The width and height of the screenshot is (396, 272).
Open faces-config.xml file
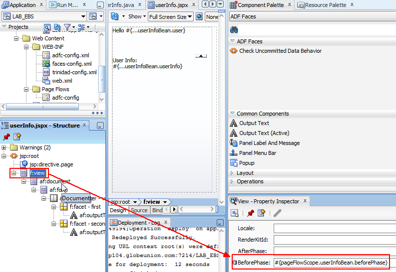coord(72,64)
